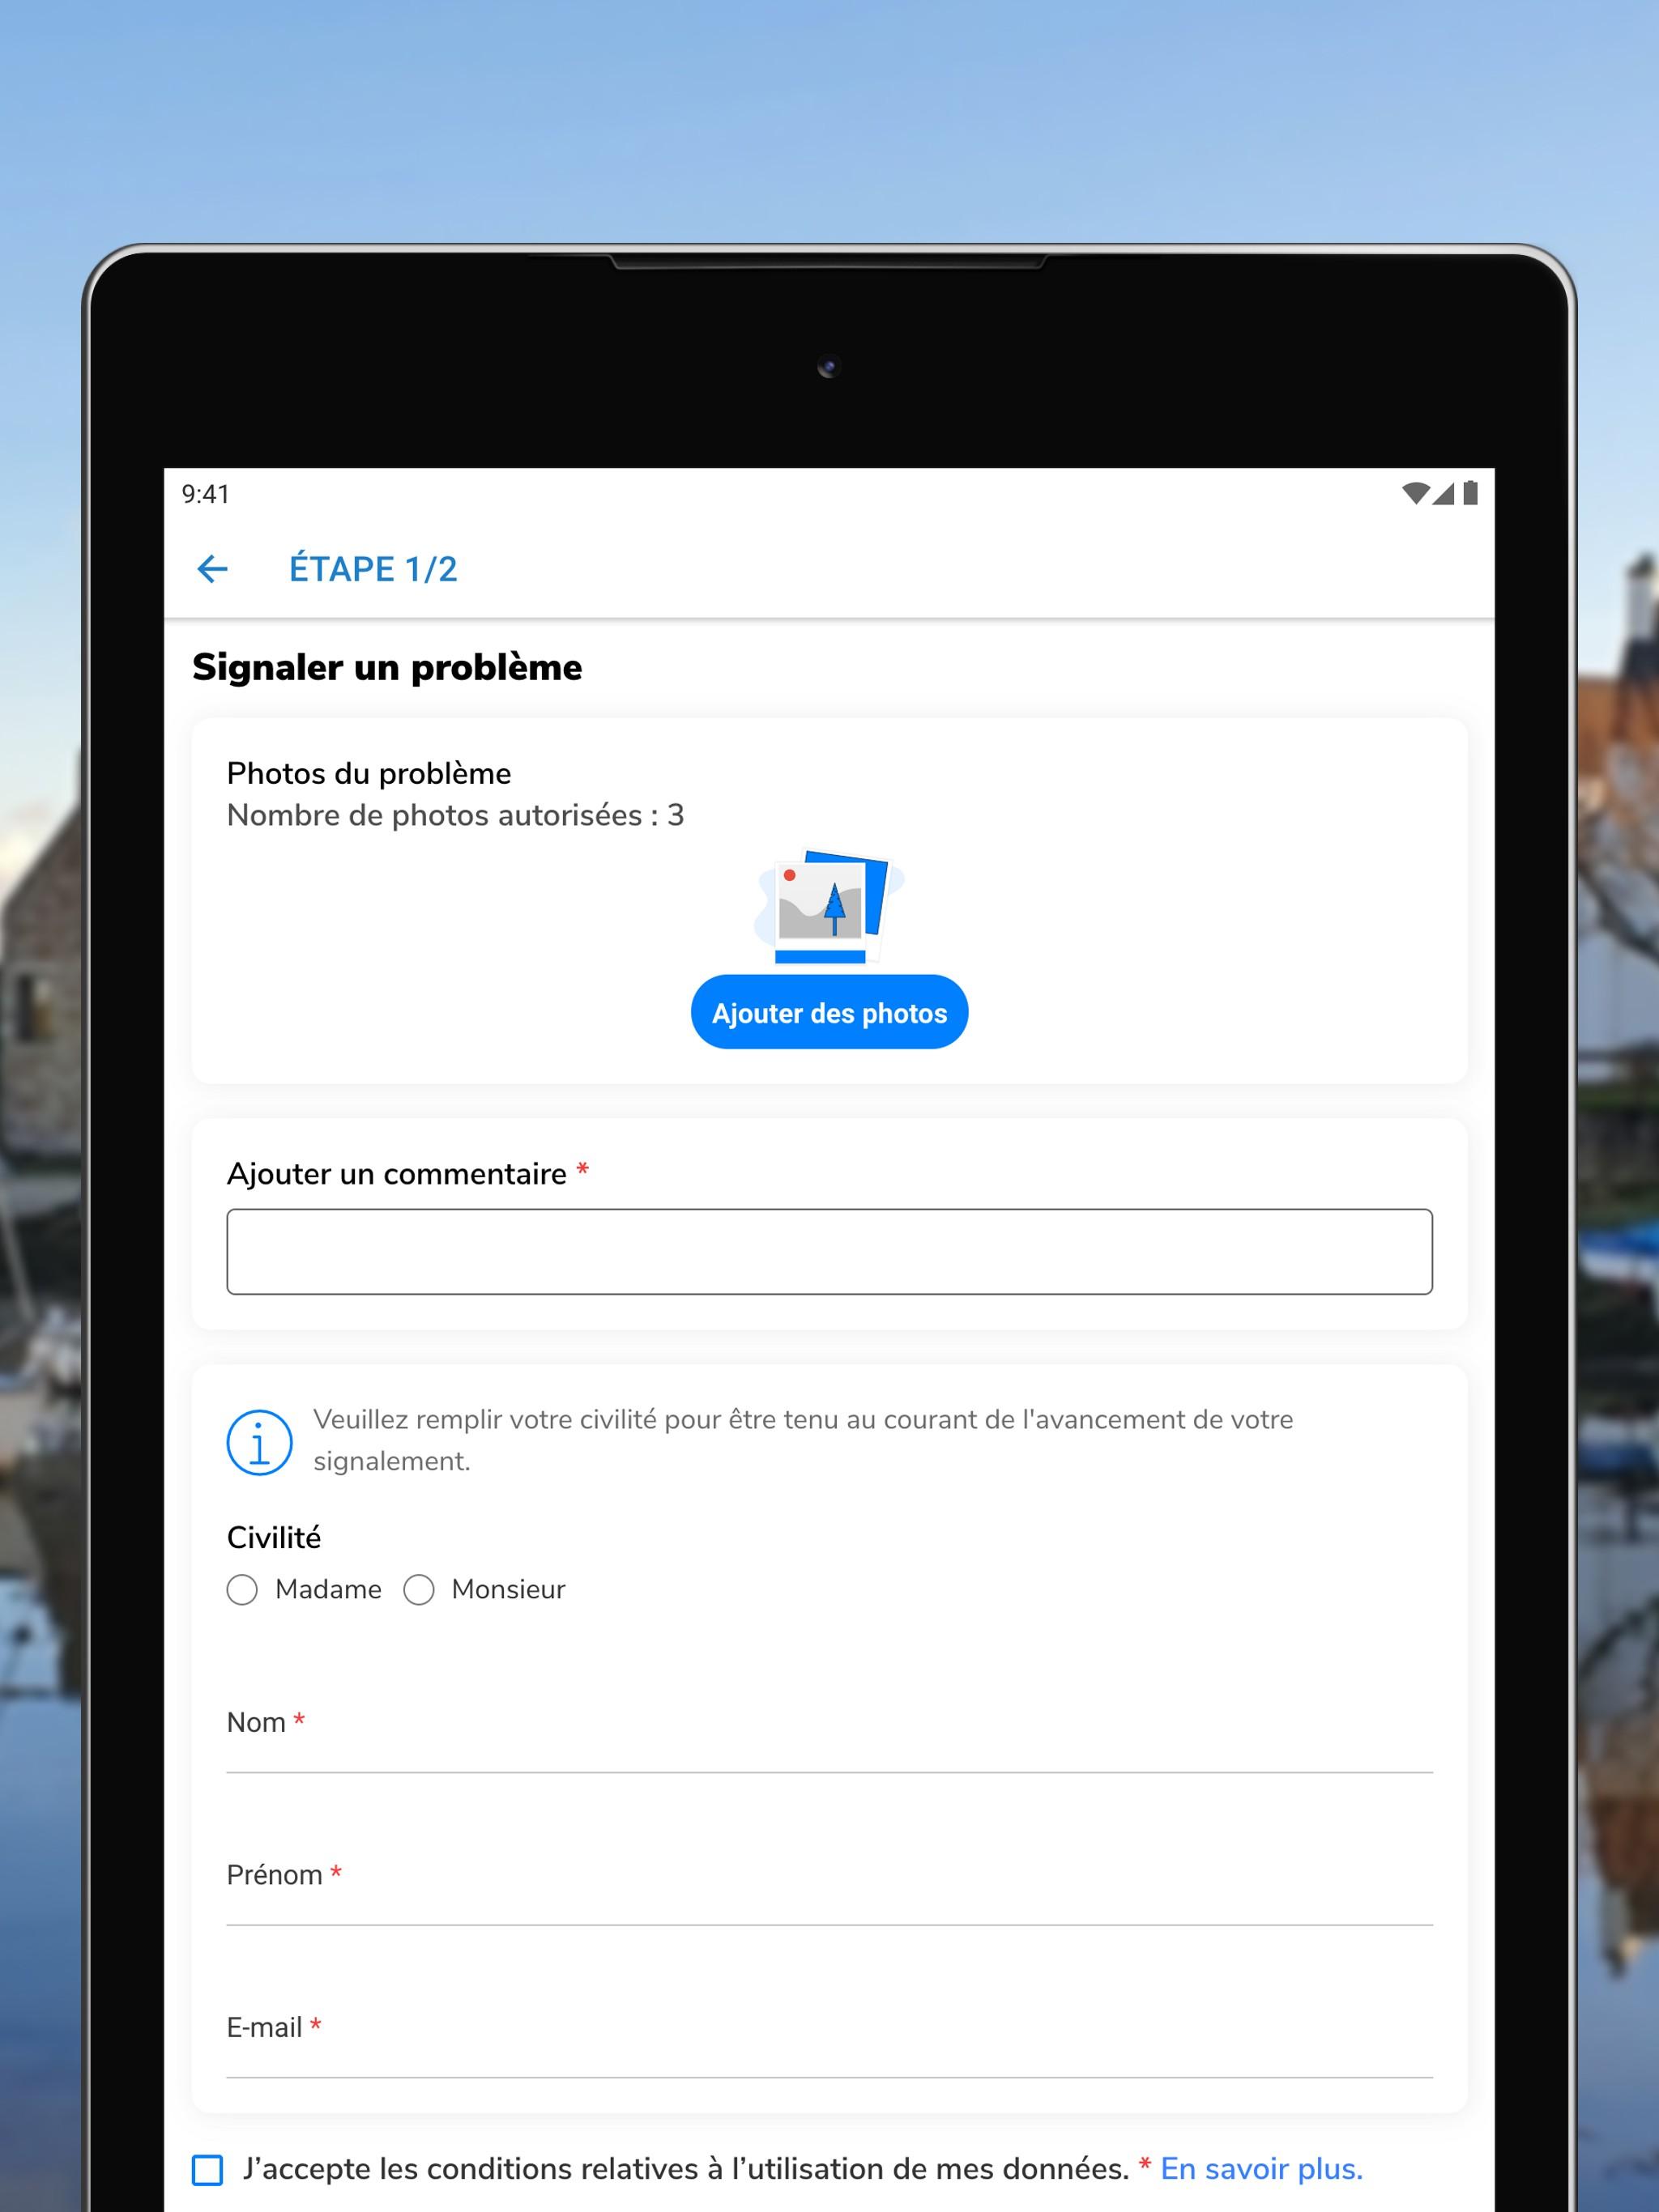Tap the back arrow in header
The width and height of the screenshot is (1659, 2212).
(212, 569)
